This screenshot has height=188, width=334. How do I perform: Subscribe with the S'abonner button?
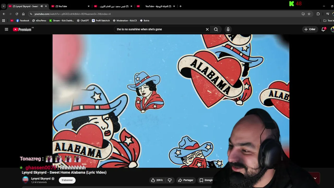pyautogui.click(x=67, y=180)
